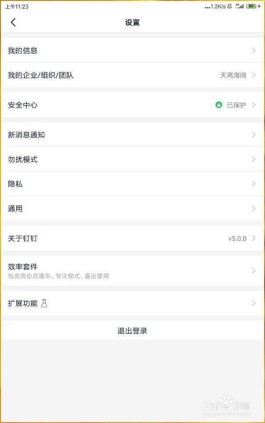Open chevron next to 天高海阔

click(x=254, y=75)
